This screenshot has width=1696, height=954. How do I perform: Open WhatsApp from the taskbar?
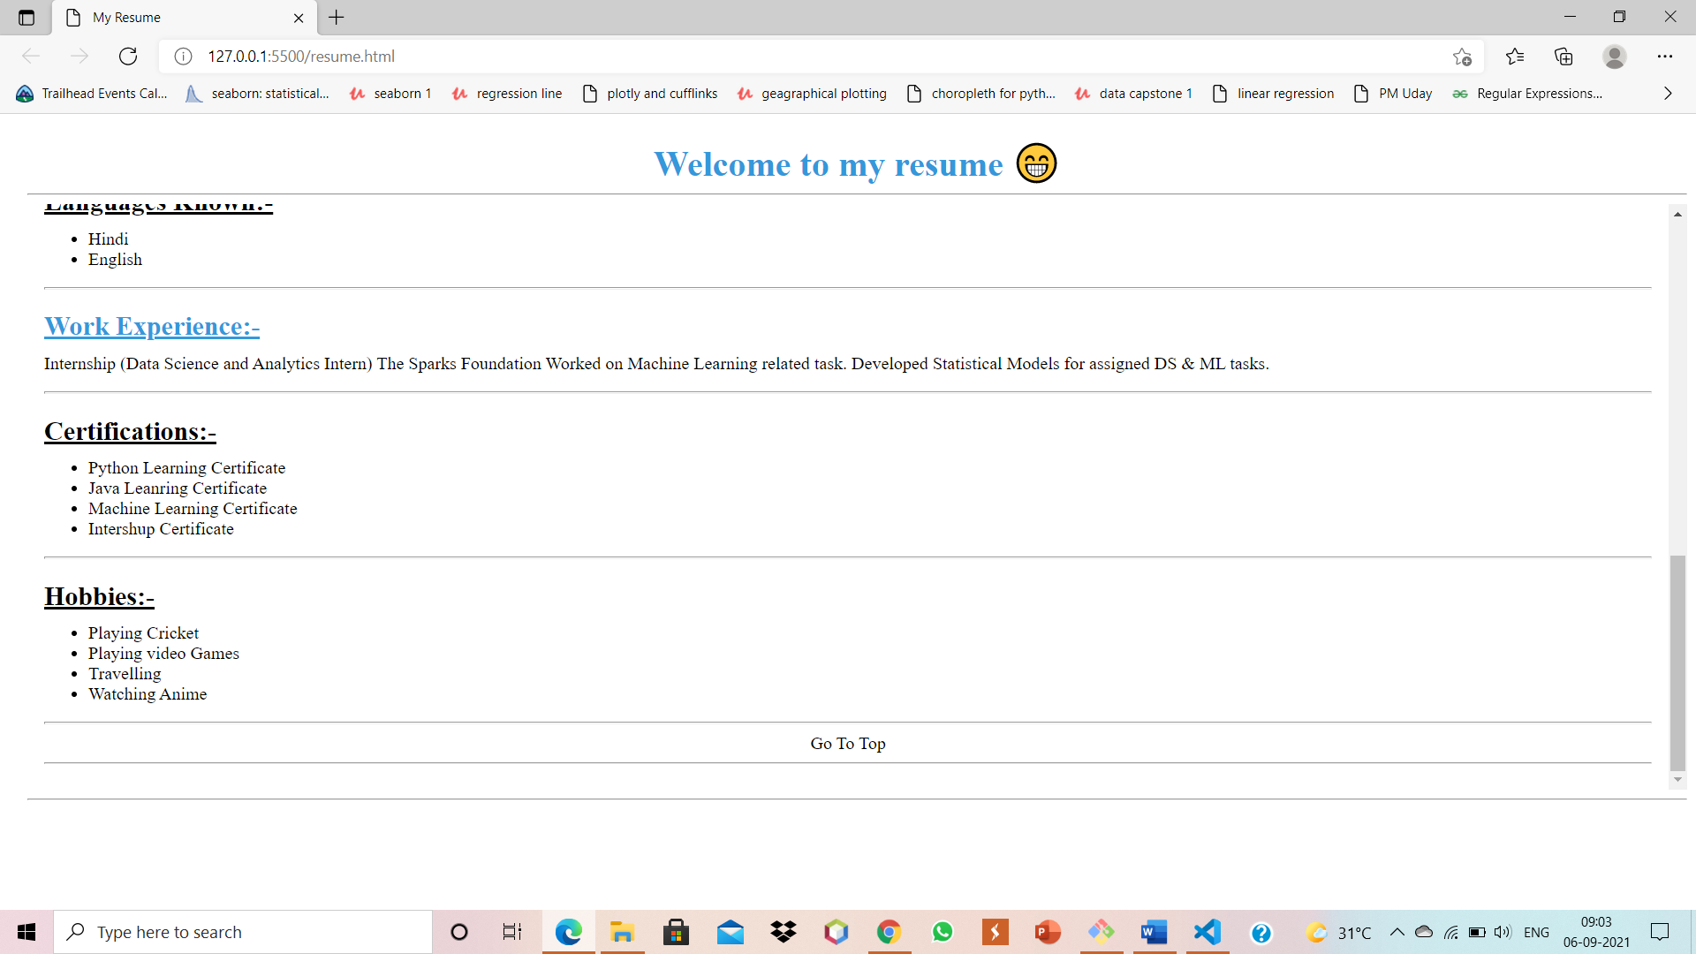coord(942,932)
